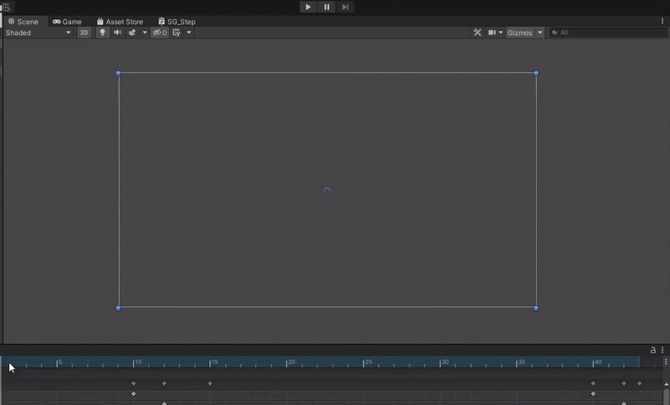Open the Scene view three-dot options menu
Viewport: 670px width, 405px height.
point(662,21)
